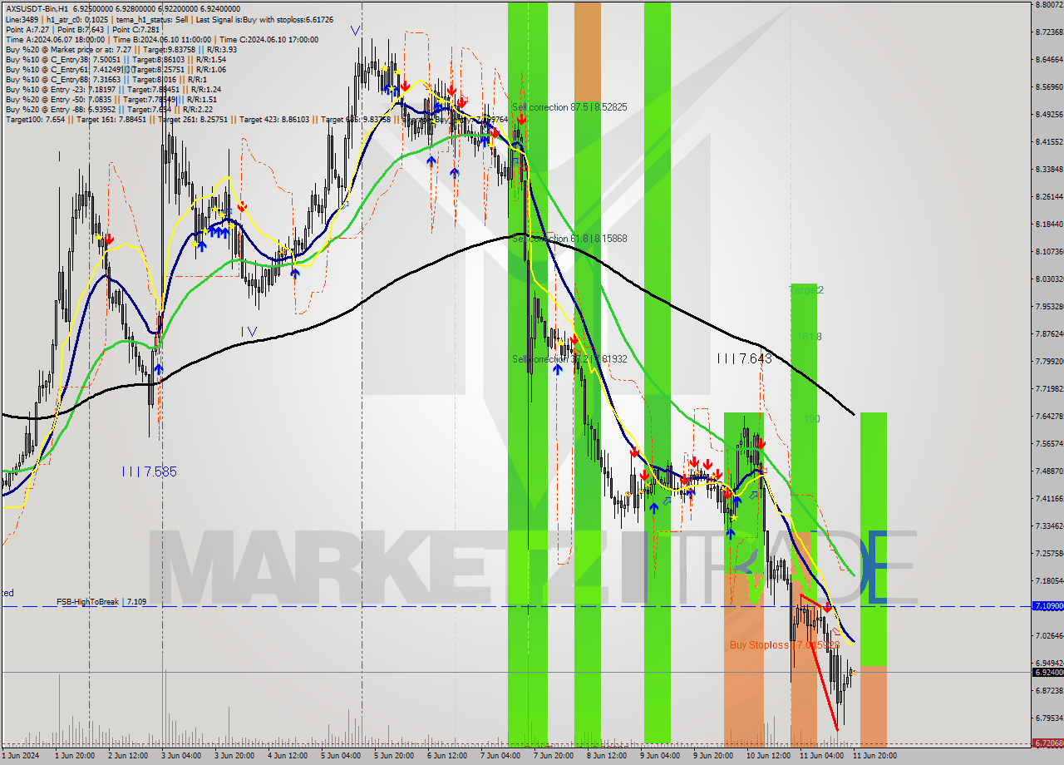Click the 'Buy %20 @ Entry -88' line
The width and height of the screenshot is (1064, 765).
109,109
